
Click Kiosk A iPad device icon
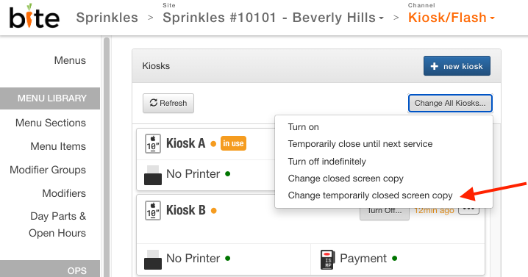[152, 144]
